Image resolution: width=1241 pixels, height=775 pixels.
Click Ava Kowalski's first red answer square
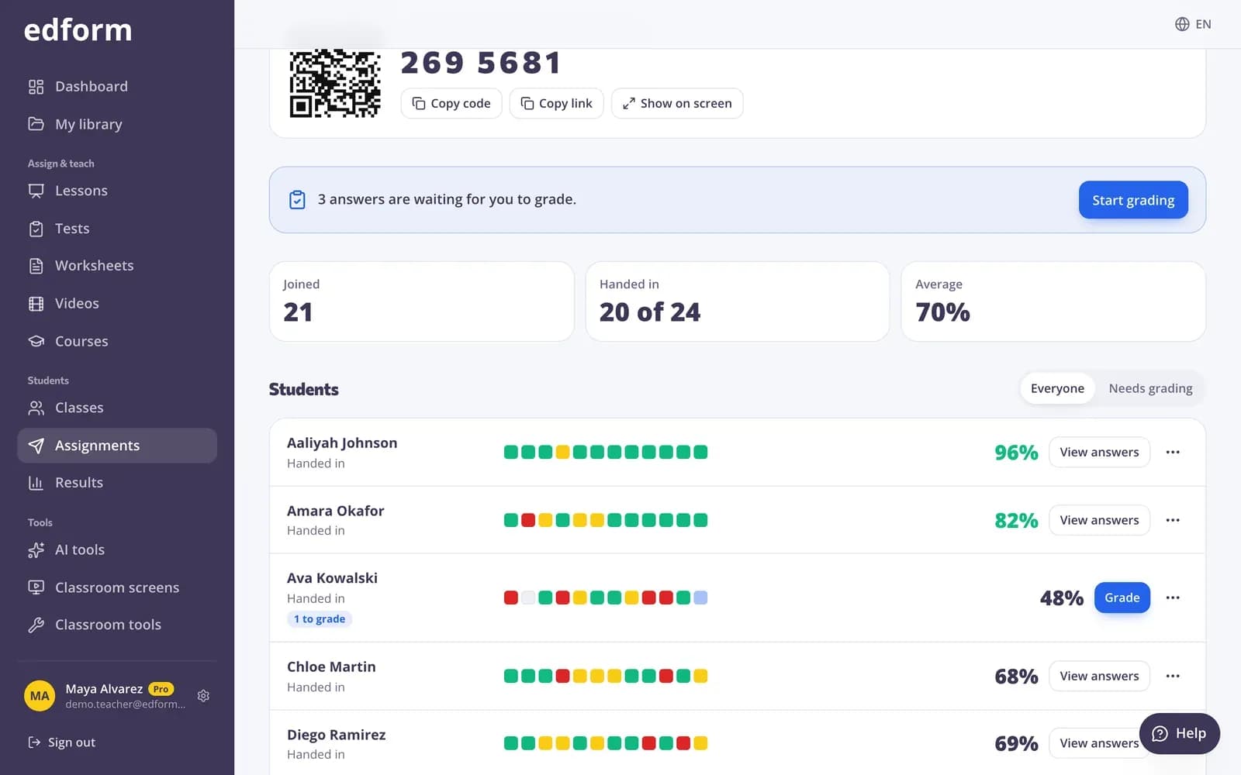point(511,598)
